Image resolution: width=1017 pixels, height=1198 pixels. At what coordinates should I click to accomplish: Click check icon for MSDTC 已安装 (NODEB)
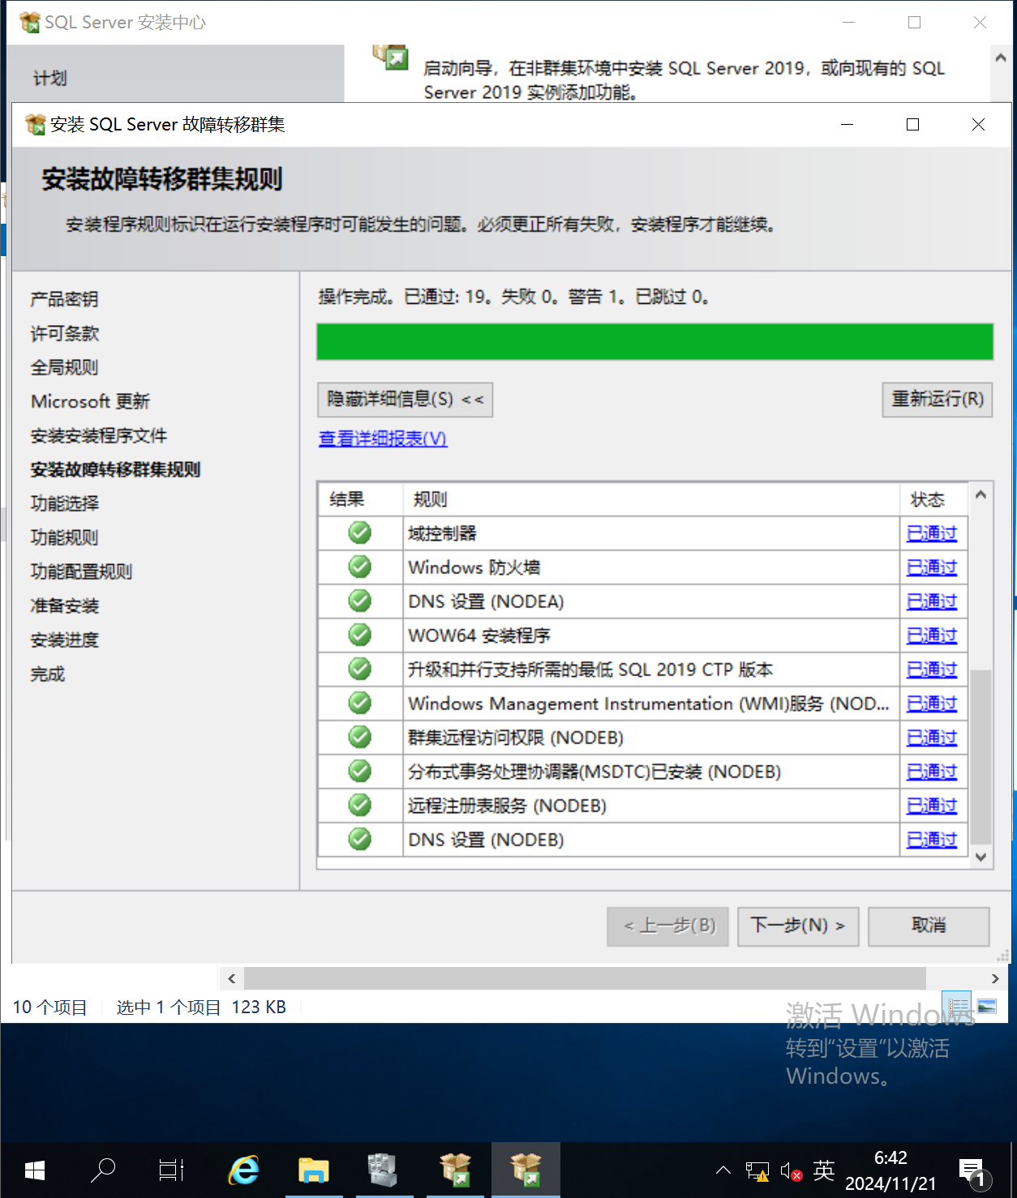pos(359,771)
